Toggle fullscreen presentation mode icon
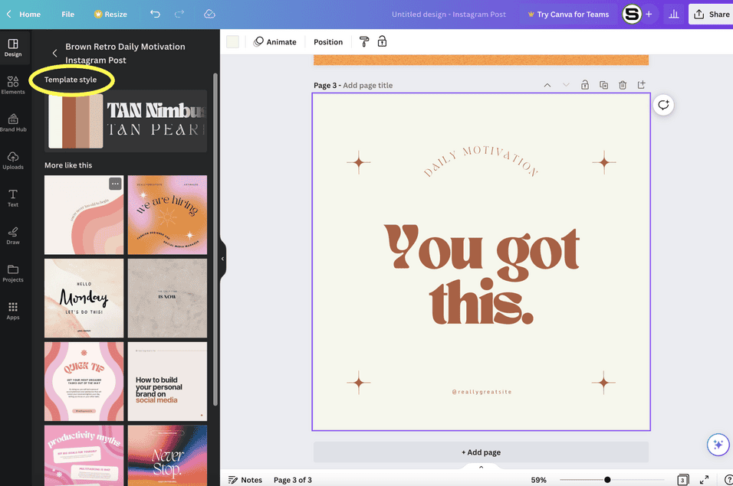Image resolution: width=733 pixels, height=486 pixels. point(704,480)
